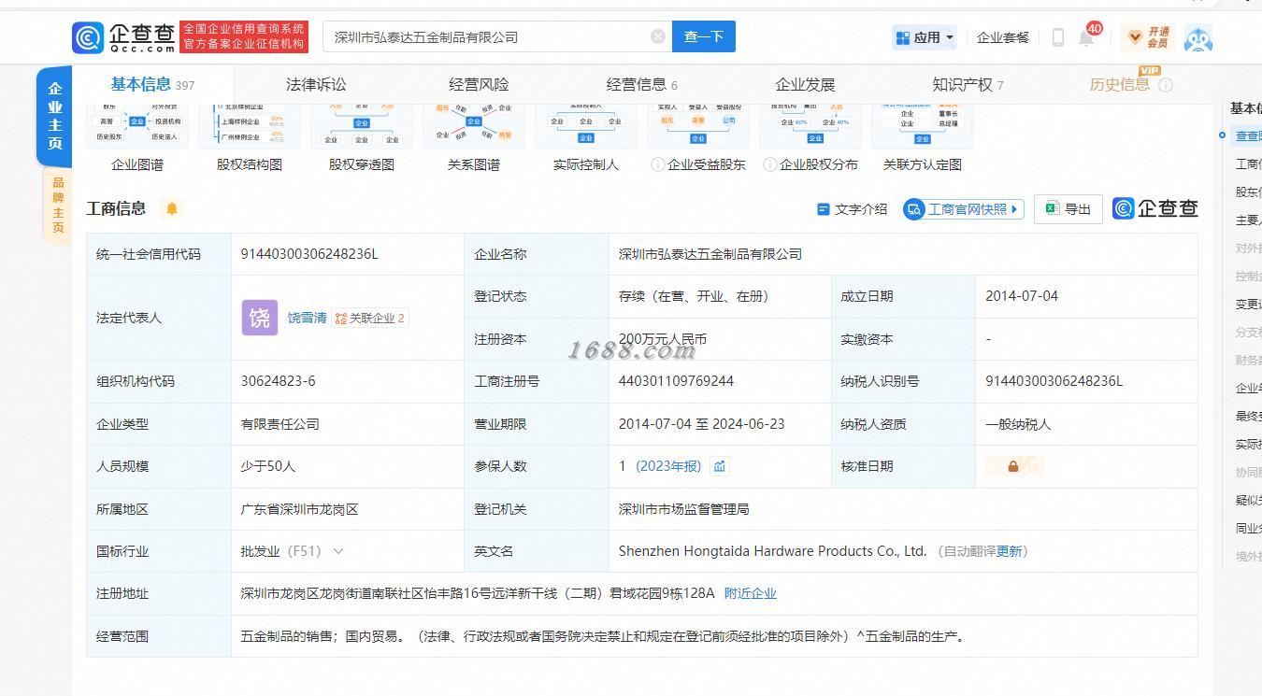Click the bell alert icon beside 工商信息

click(172, 208)
